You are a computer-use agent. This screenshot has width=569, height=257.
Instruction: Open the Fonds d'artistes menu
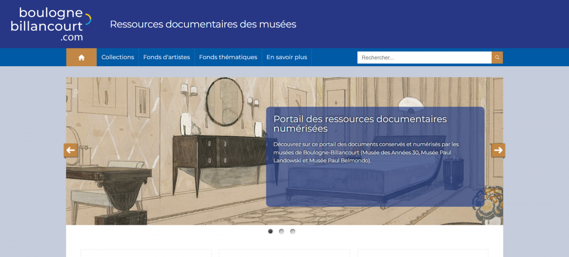166,57
